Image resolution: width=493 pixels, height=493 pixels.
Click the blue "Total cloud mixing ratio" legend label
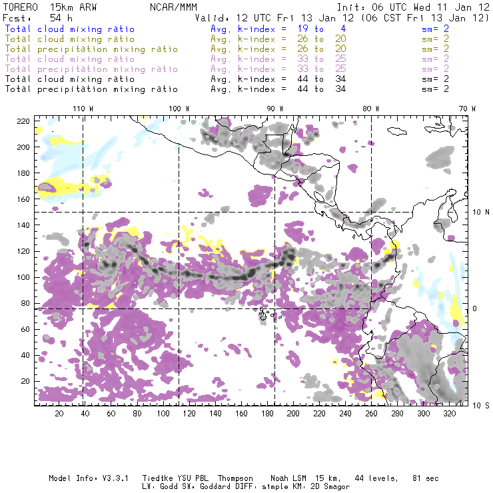click(x=70, y=29)
